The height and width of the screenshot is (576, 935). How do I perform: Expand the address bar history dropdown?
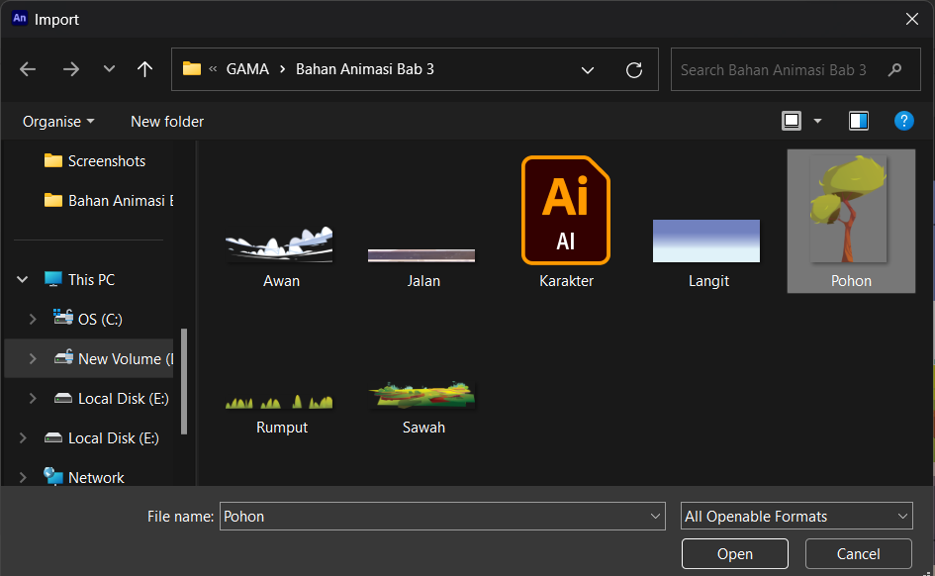[x=588, y=70]
